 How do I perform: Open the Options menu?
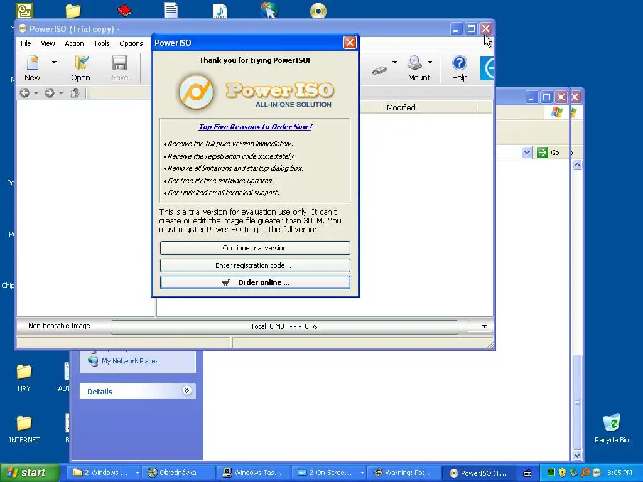131,43
